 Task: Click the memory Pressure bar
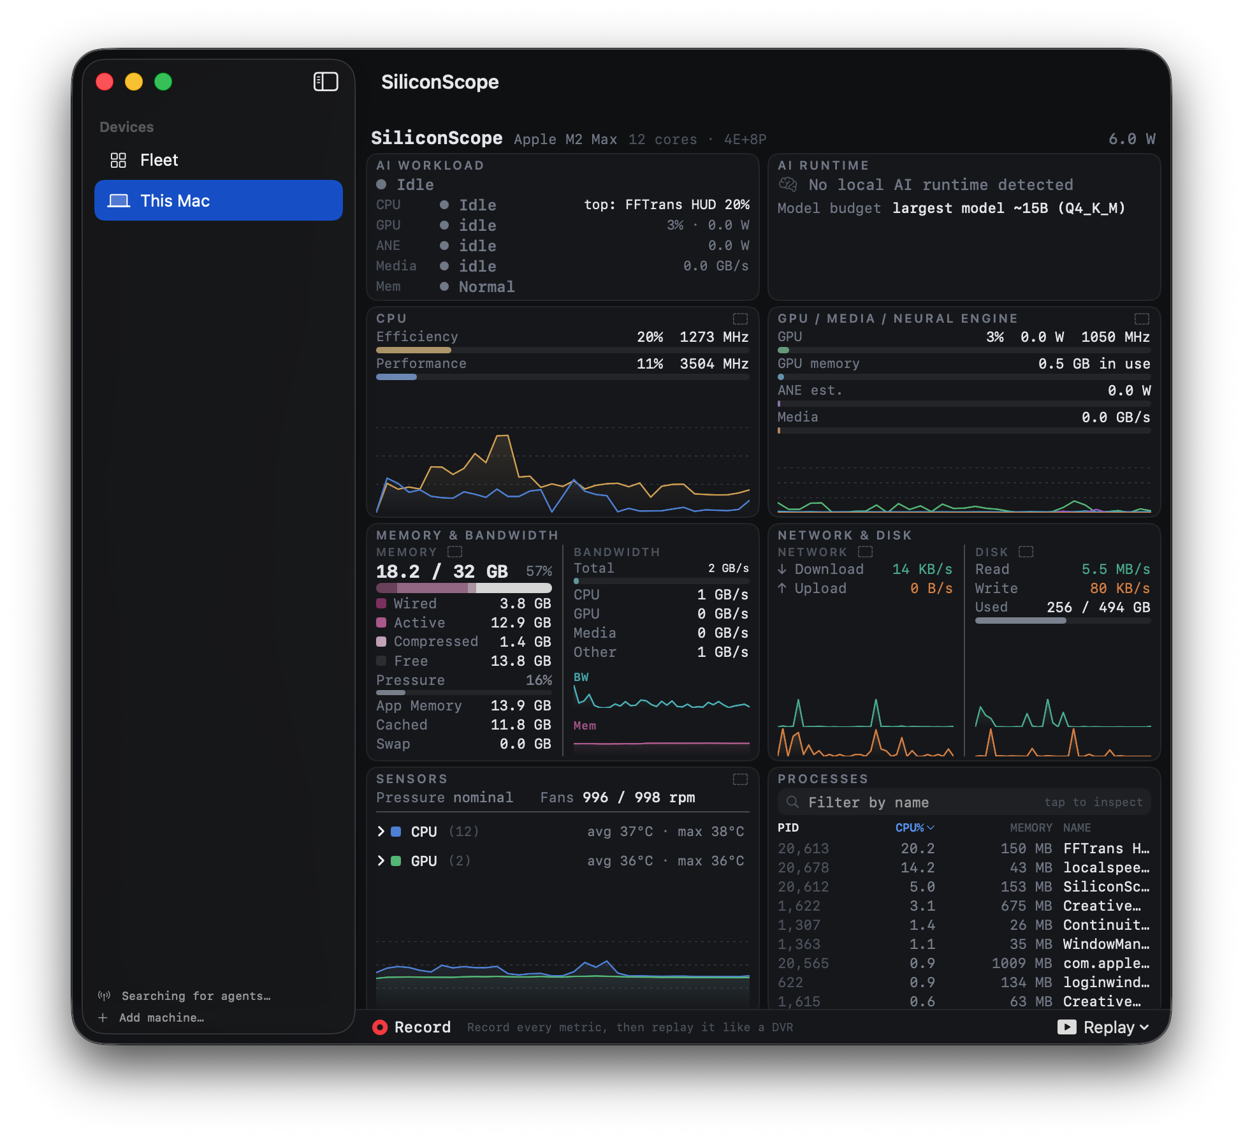pyautogui.click(x=464, y=692)
